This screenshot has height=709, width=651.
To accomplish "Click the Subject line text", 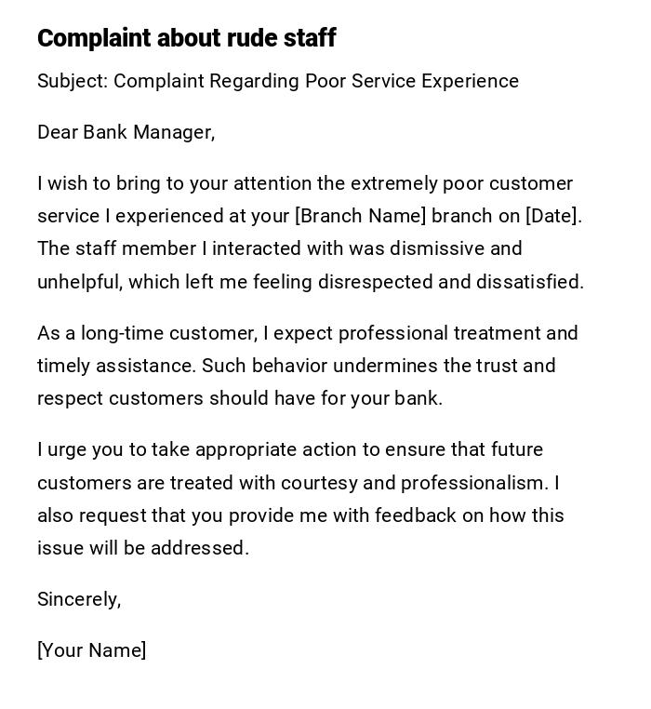I will (277, 81).
